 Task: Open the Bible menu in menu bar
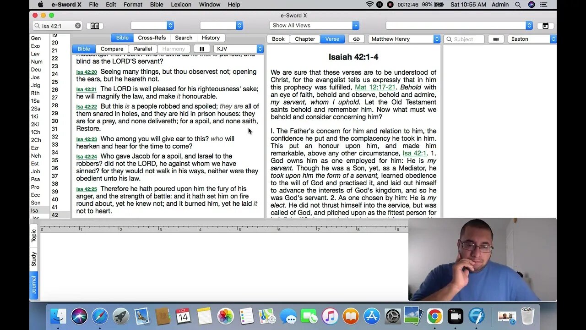pos(157,5)
